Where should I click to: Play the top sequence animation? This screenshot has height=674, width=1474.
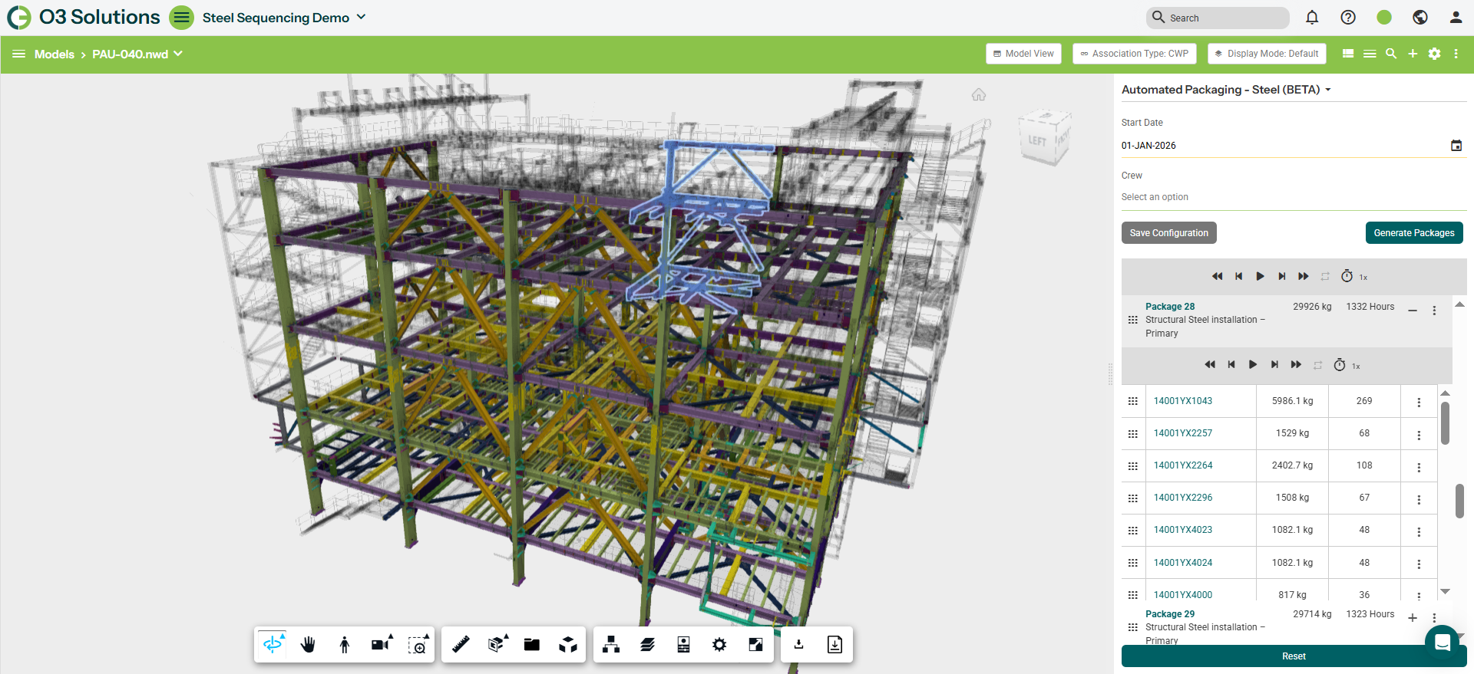[1260, 277]
